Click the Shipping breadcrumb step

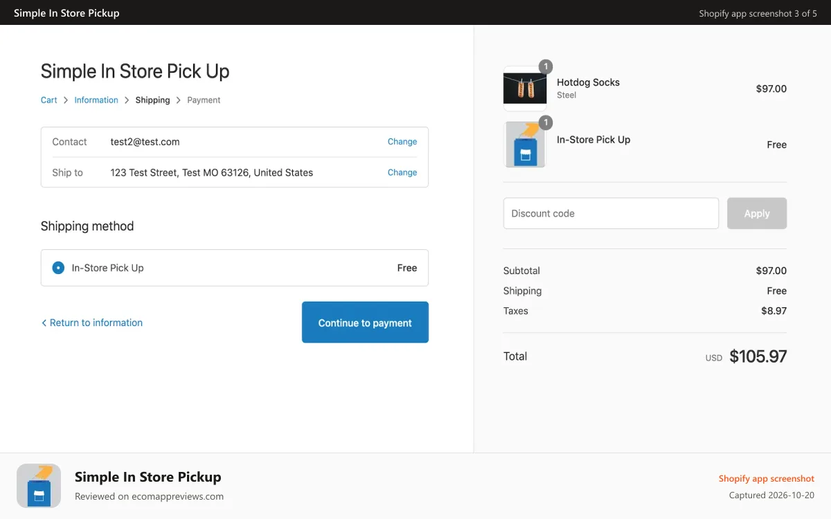coord(153,100)
